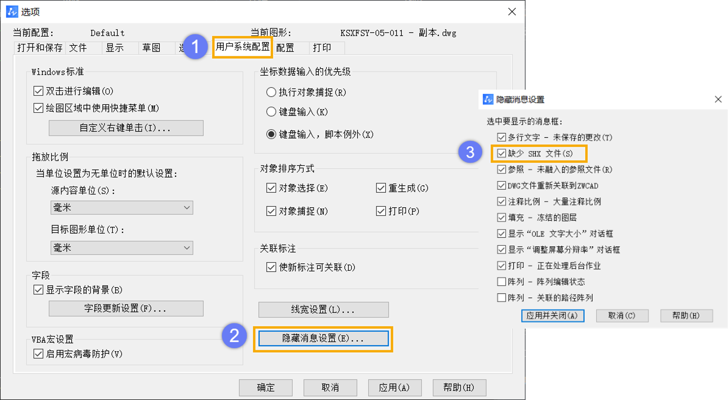
Task: Enable 阵列 - 阵列编辑状态 checkbox
Action: tap(501, 281)
